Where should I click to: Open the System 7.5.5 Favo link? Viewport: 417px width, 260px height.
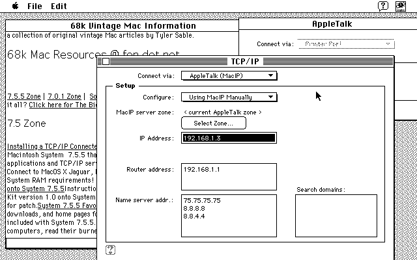(67, 205)
